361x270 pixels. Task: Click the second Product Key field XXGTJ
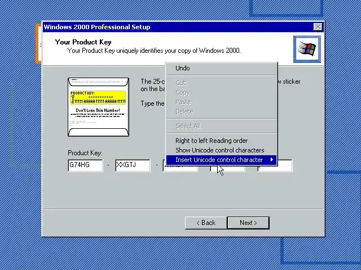click(x=133, y=165)
